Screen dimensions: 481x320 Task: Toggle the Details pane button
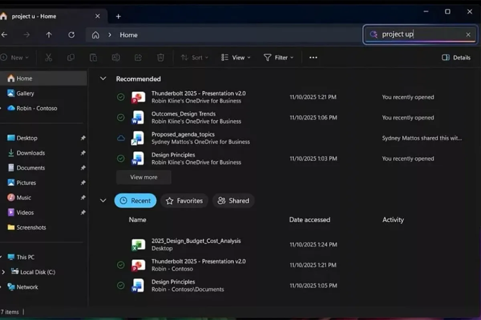456,58
